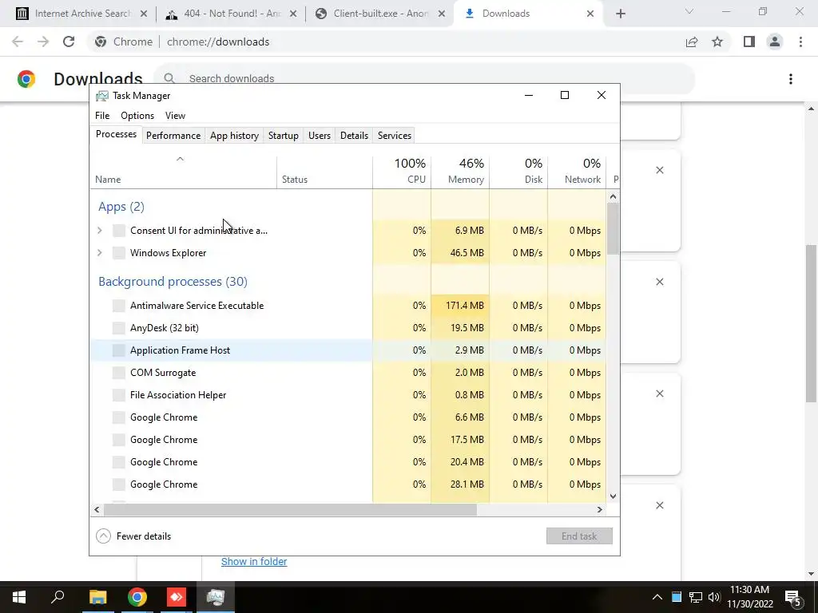Switch to App history tab
Image resolution: width=818 pixels, height=613 pixels.
(234, 136)
